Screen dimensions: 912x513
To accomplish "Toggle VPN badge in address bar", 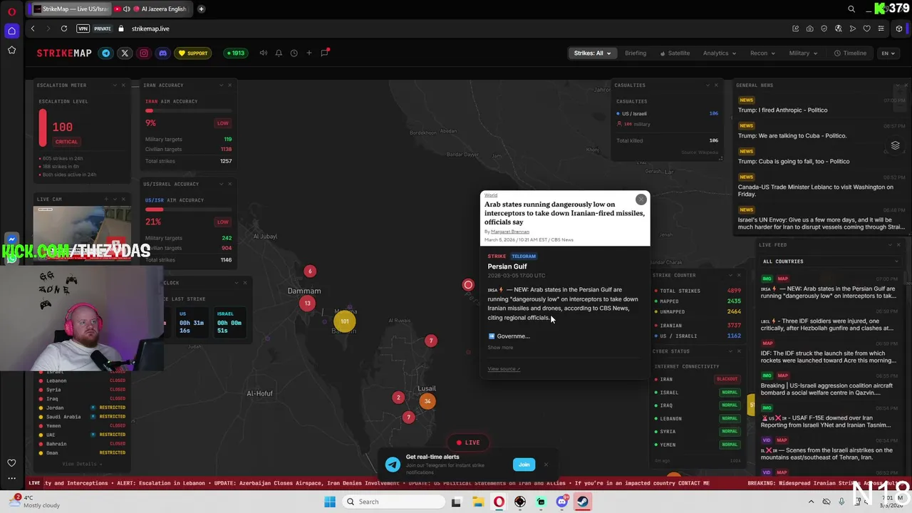I will pos(83,28).
